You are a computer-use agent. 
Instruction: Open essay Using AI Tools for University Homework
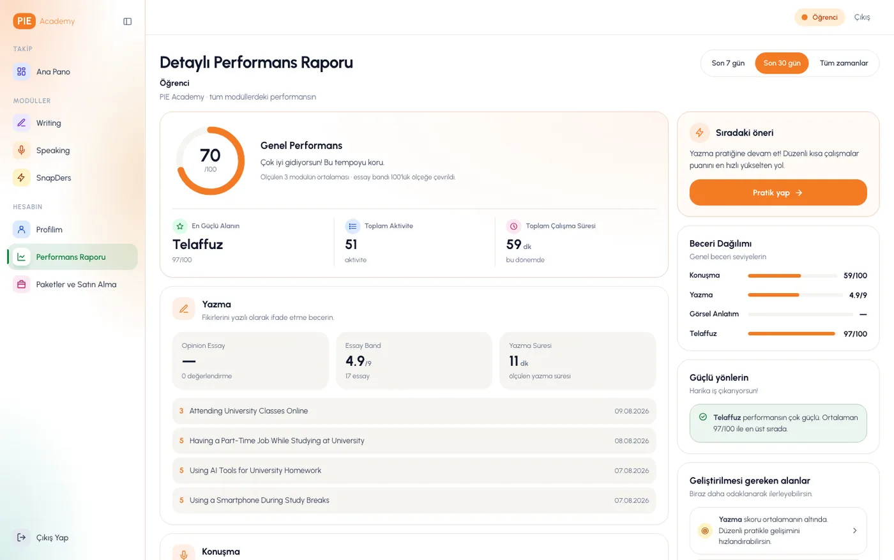[x=414, y=471]
